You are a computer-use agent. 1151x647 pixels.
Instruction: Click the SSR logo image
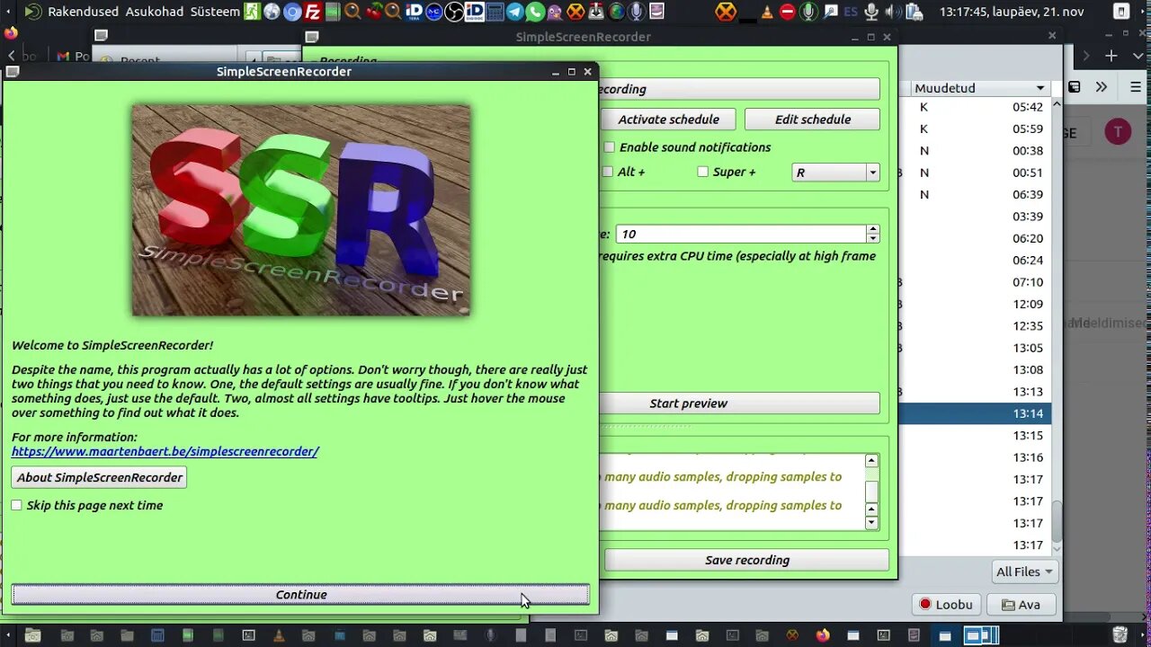(x=301, y=210)
